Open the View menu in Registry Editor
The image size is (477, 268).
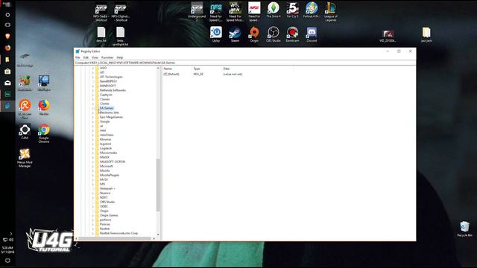[x=95, y=57]
